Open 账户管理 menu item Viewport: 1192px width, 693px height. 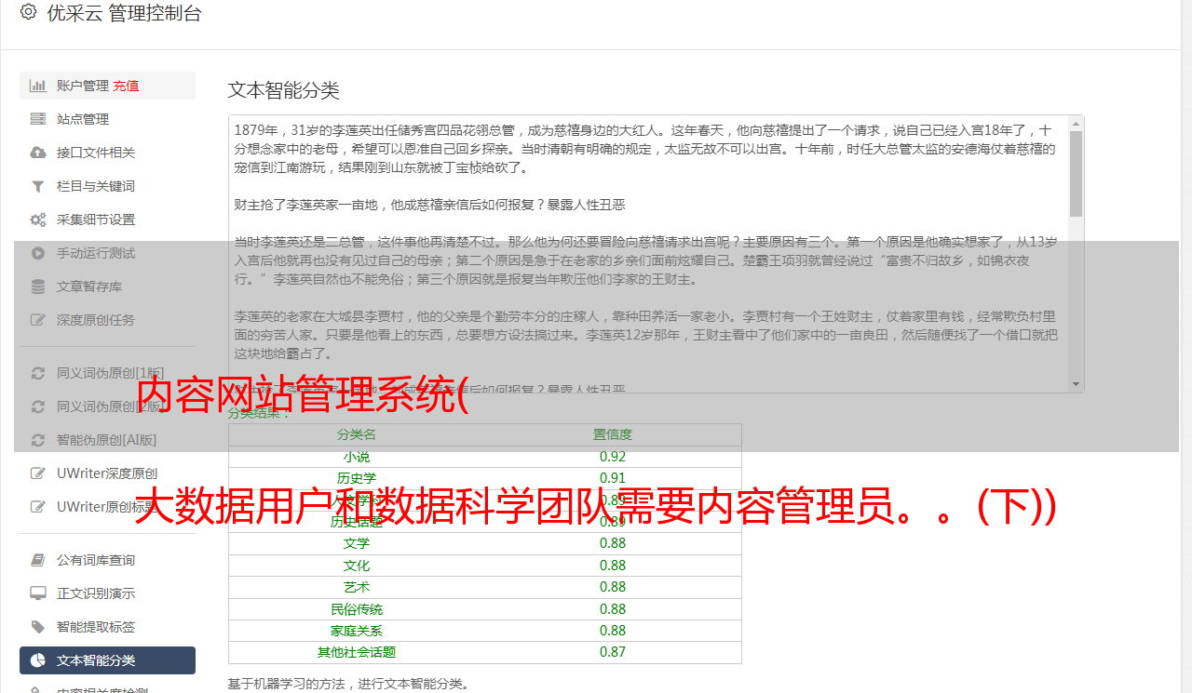(x=107, y=86)
